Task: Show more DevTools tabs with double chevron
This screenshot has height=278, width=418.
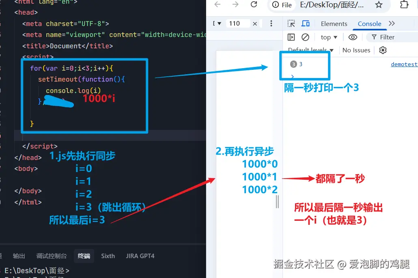Action: coord(392,24)
